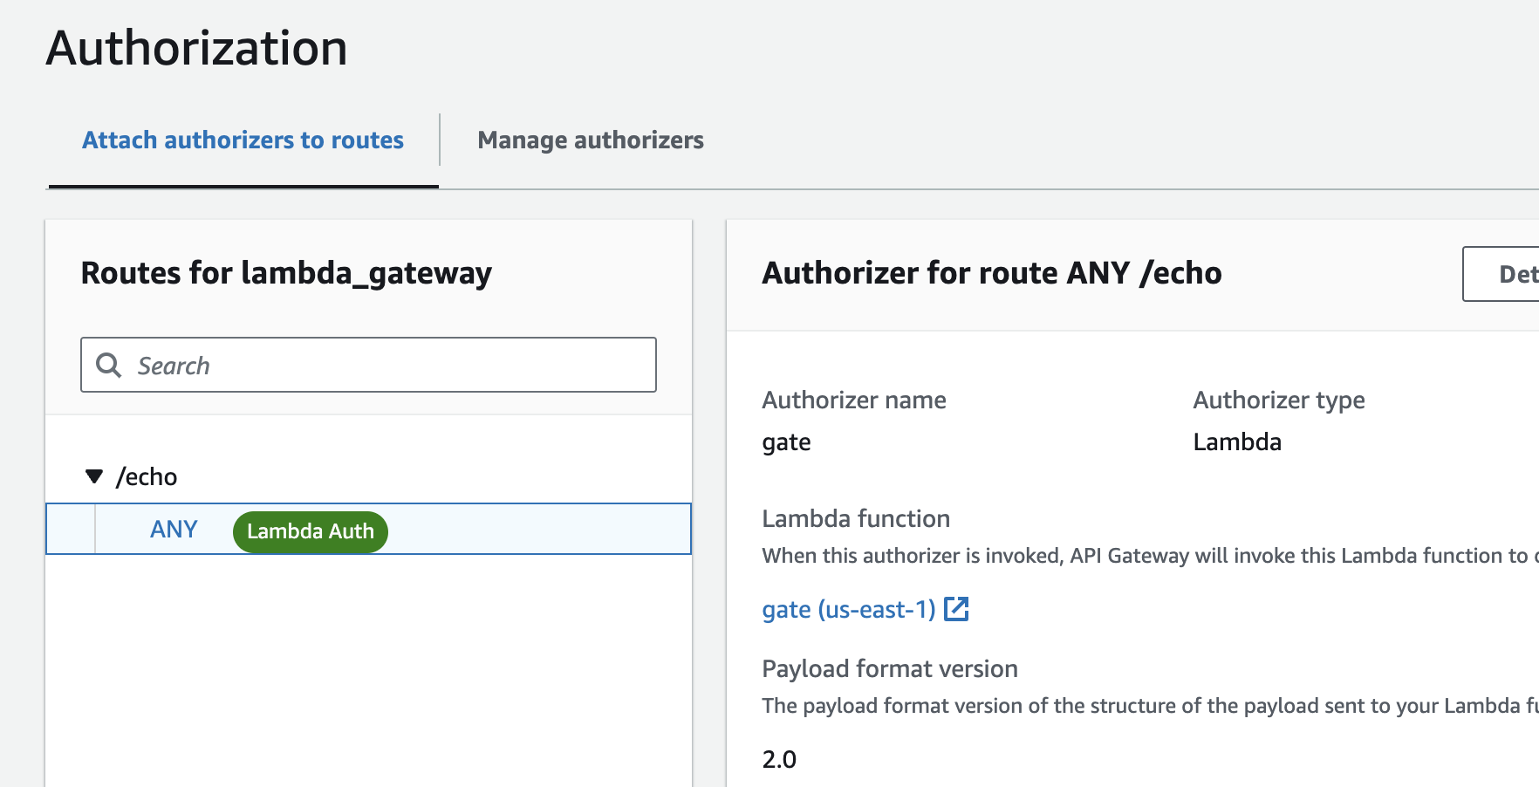
Task: Click the Authorizer type value Lambda
Action: [x=1237, y=441]
